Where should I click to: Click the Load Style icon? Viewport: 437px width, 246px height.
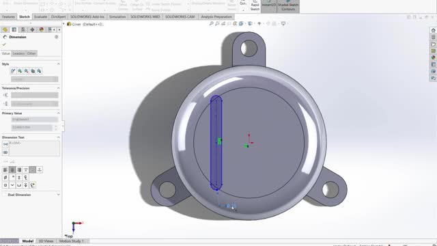point(39,71)
